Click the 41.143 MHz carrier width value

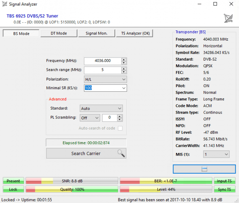click(214, 146)
